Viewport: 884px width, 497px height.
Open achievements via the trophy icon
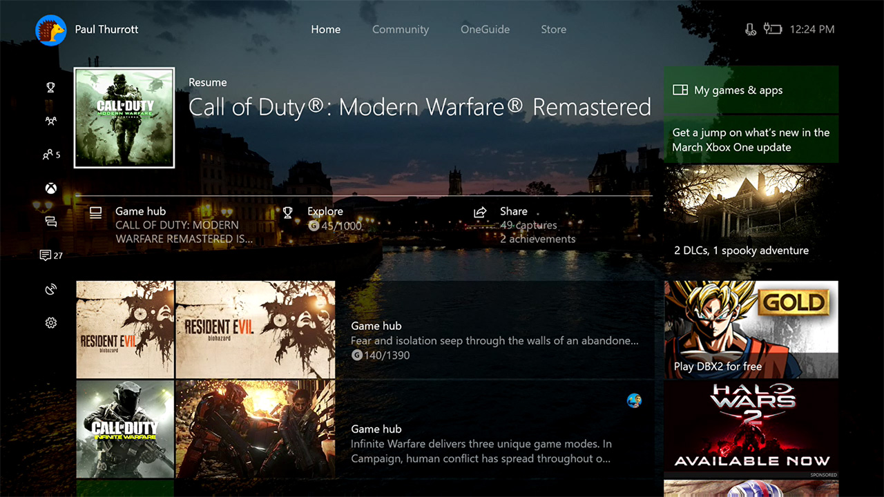click(50, 87)
